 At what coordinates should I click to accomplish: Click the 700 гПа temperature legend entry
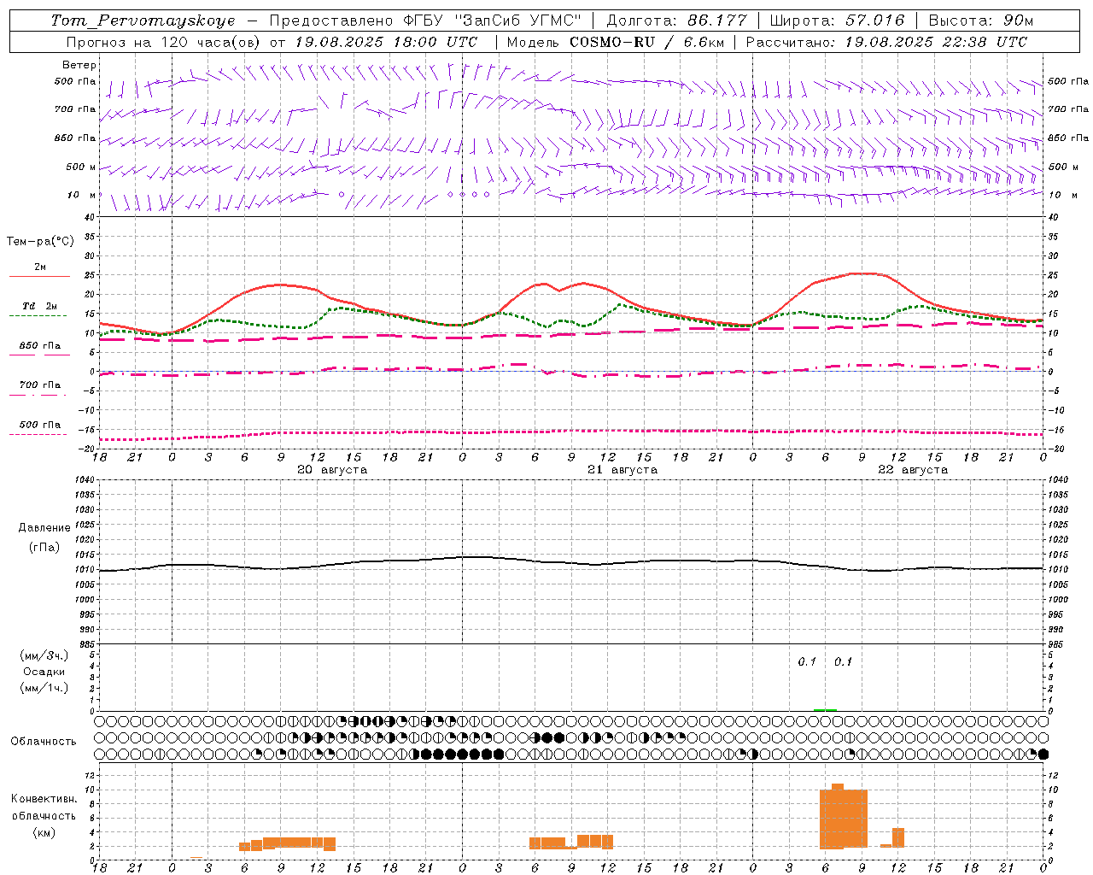pyautogui.click(x=40, y=385)
